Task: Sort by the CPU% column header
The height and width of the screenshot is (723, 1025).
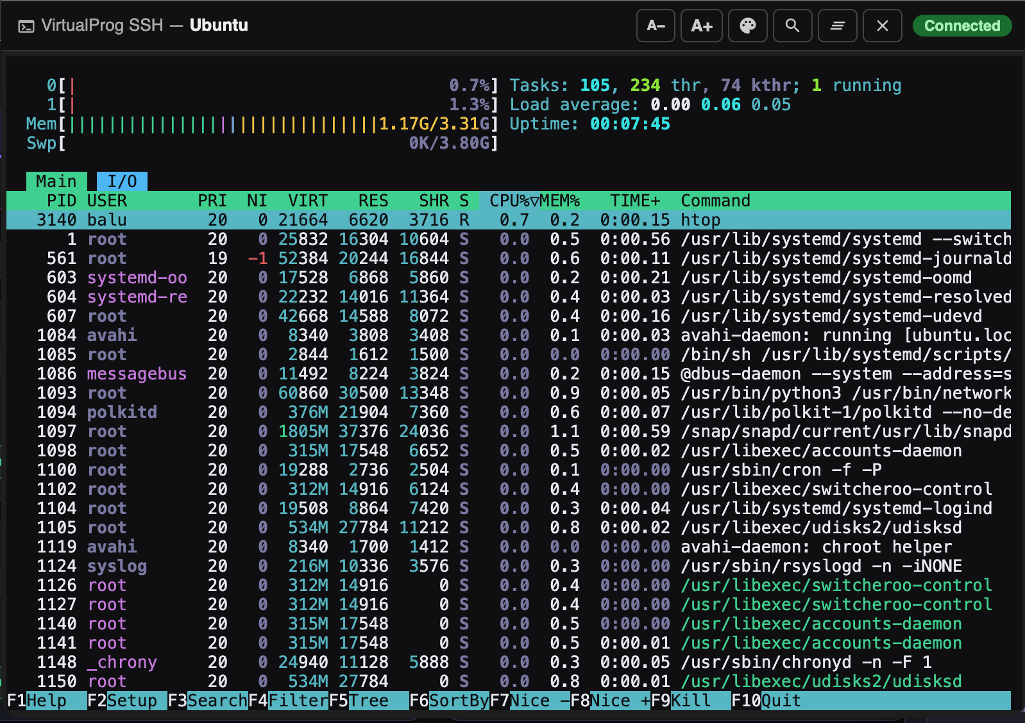Action: [x=514, y=201]
